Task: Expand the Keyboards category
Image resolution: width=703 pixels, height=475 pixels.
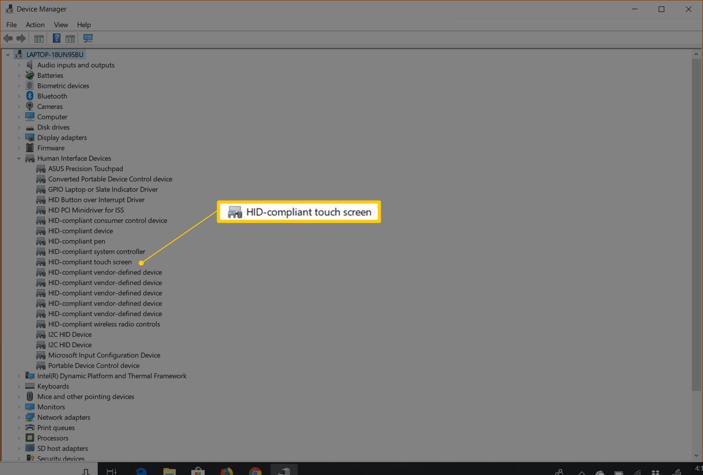Action: (x=19, y=386)
